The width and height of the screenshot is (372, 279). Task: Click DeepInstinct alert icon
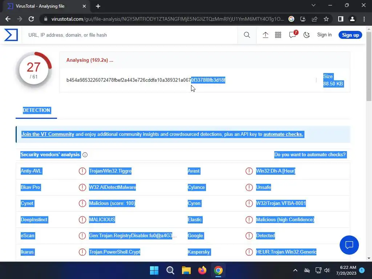pos(82,219)
